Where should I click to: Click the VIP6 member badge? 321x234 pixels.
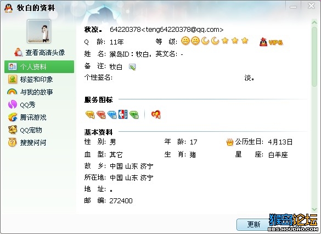271,42
